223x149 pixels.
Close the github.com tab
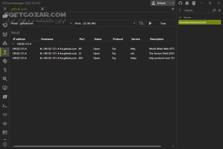42,9
